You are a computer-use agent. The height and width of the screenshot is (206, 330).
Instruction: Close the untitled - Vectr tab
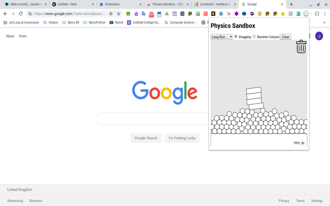click(93, 4)
